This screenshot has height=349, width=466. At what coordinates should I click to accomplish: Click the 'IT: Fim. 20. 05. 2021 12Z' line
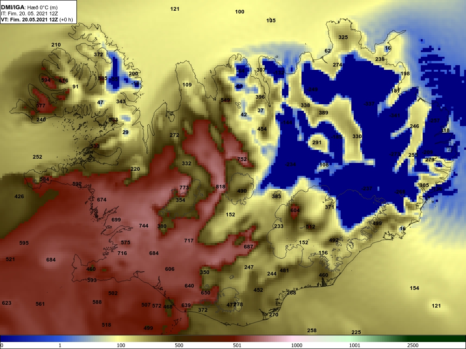29,13
